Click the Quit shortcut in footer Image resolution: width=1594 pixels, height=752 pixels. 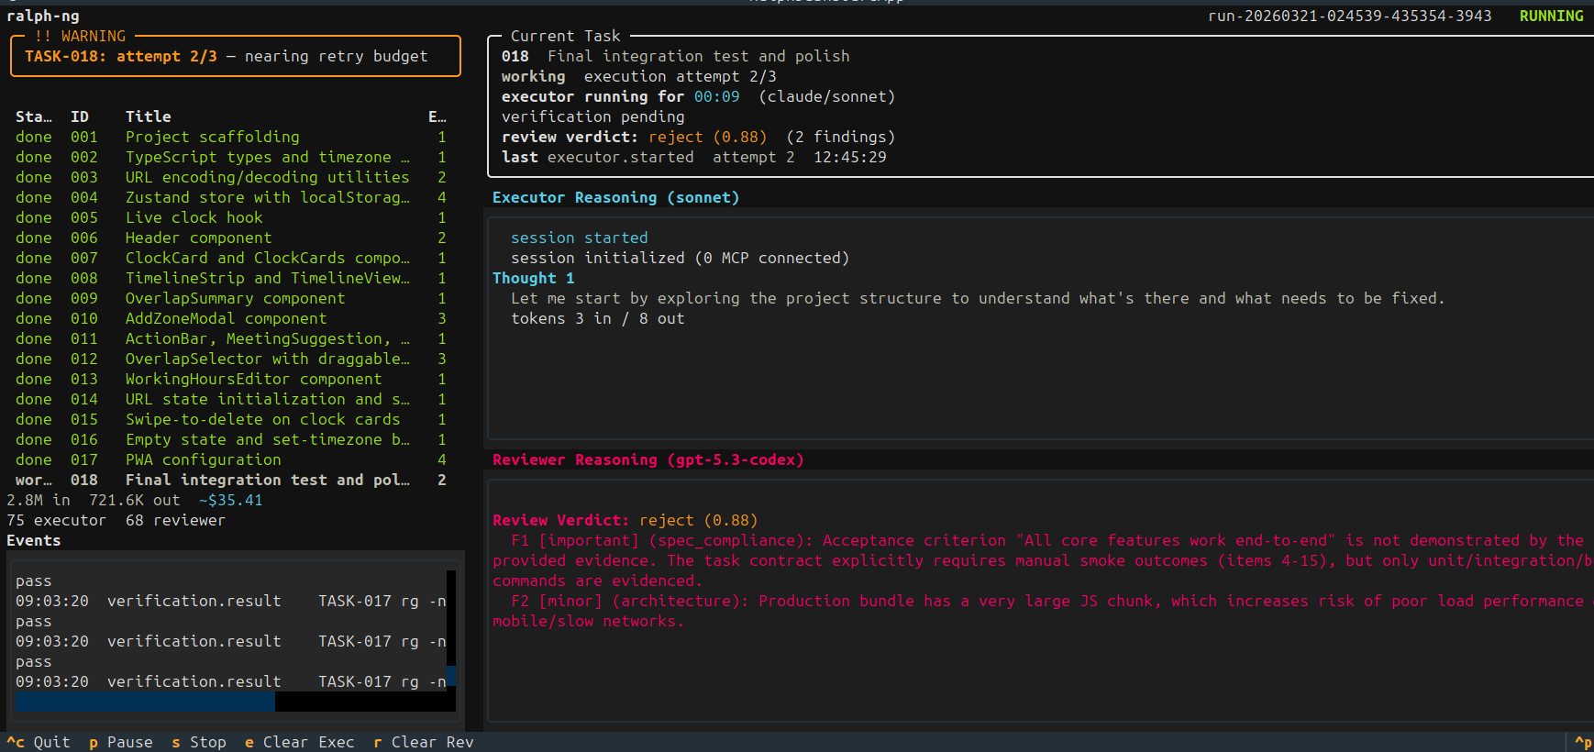pos(39,742)
